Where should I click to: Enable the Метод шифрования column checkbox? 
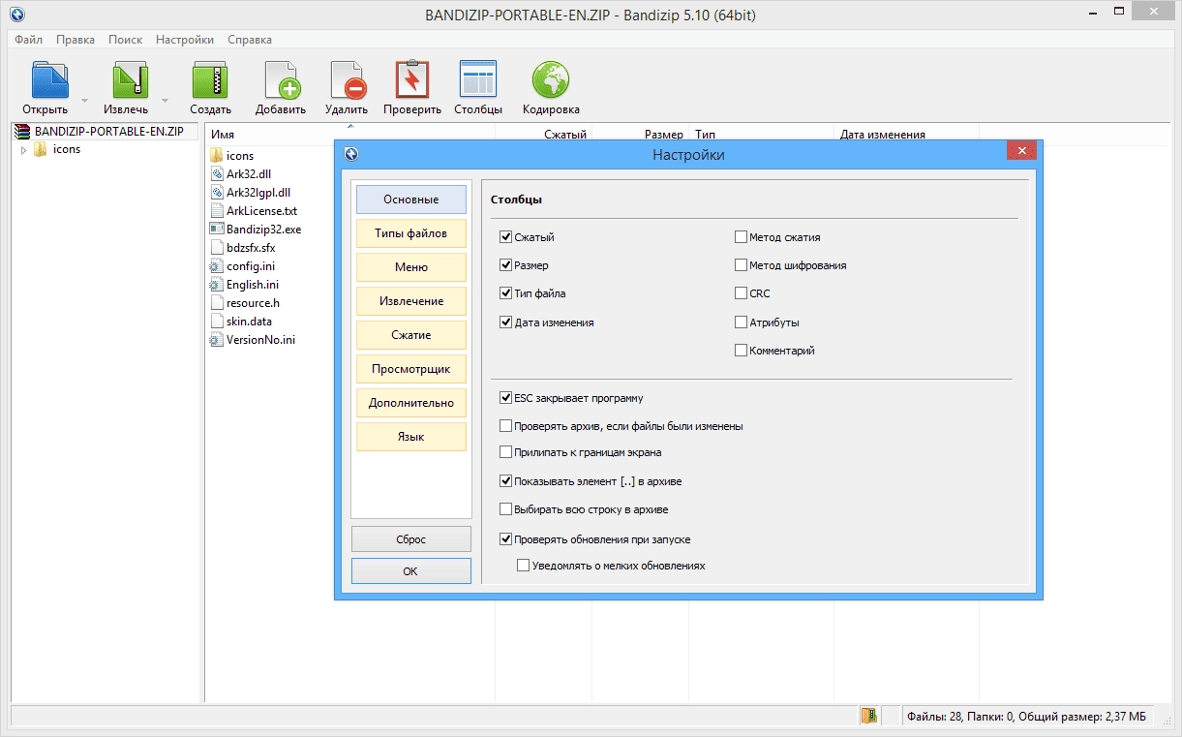click(741, 264)
